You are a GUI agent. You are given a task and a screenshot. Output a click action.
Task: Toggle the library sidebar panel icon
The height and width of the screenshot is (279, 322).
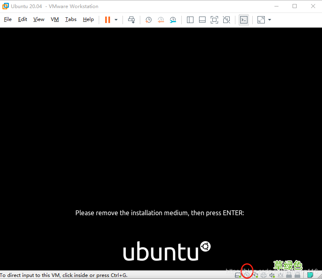coord(190,20)
